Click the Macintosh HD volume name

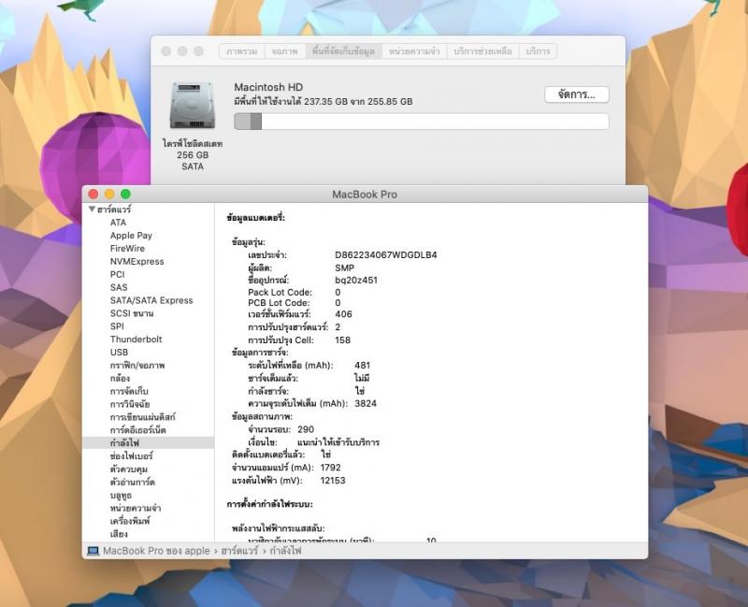click(x=268, y=87)
